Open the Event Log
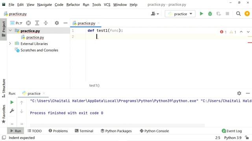 pyautogui.click(x=232, y=131)
